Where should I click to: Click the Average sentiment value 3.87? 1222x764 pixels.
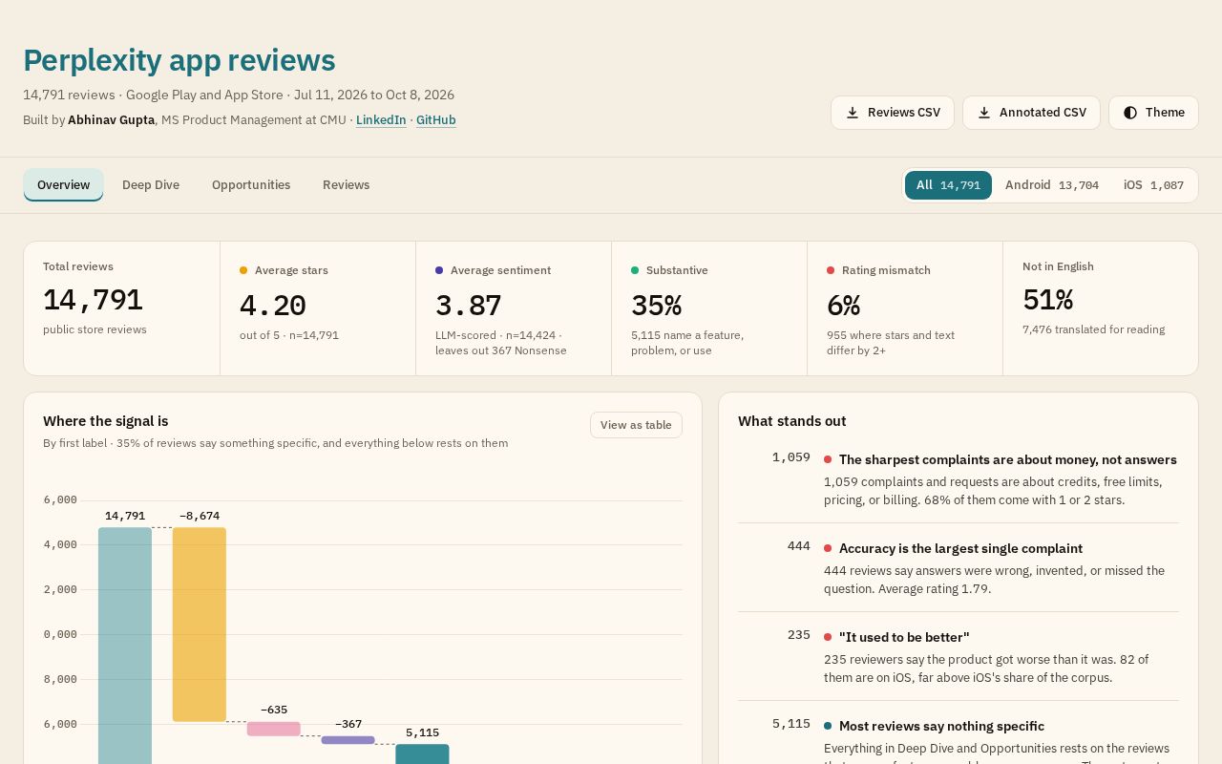point(468,306)
